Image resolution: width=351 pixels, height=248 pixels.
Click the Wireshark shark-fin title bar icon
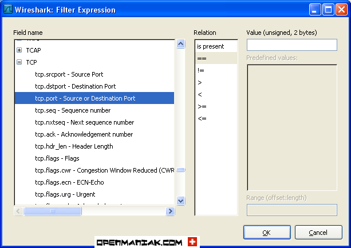[x=8, y=9]
